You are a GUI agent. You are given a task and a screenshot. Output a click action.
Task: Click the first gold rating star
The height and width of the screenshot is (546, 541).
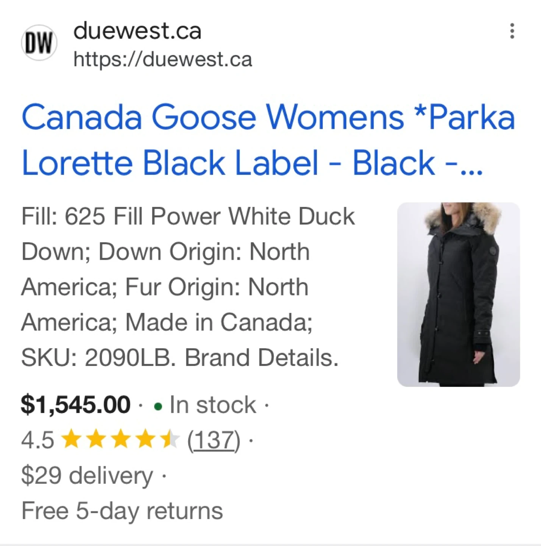pyautogui.click(x=72, y=439)
